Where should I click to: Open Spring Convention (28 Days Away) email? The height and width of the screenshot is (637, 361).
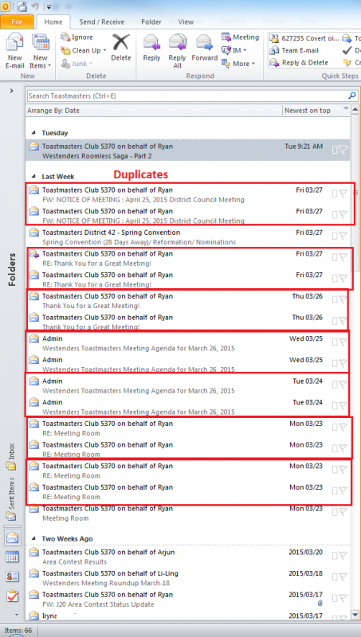coord(187,236)
